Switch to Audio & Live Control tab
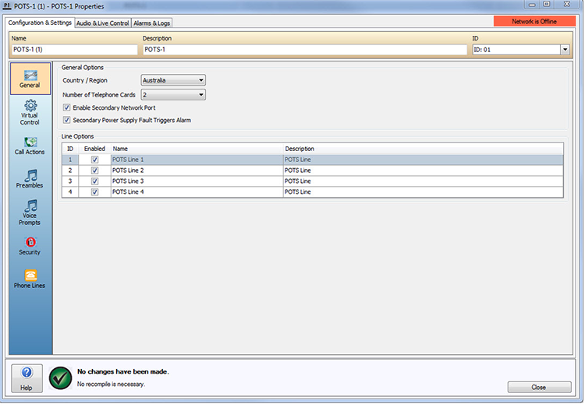585x404 pixels. (x=103, y=23)
